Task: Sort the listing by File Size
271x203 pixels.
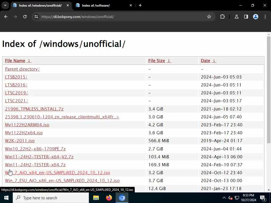Action: click(x=160, y=61)
